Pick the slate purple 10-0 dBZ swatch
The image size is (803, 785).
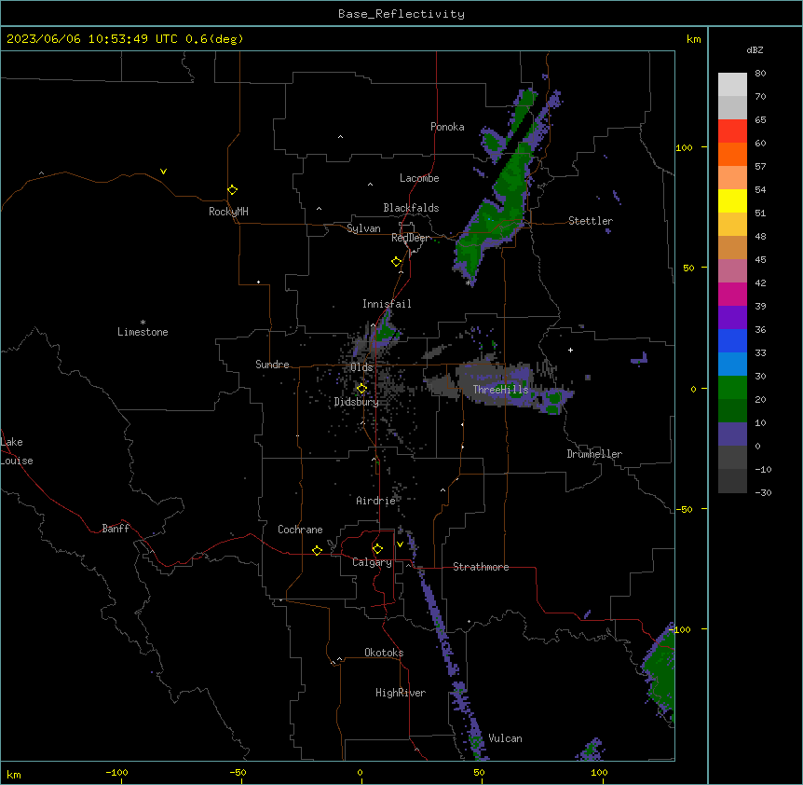[732, 434]
